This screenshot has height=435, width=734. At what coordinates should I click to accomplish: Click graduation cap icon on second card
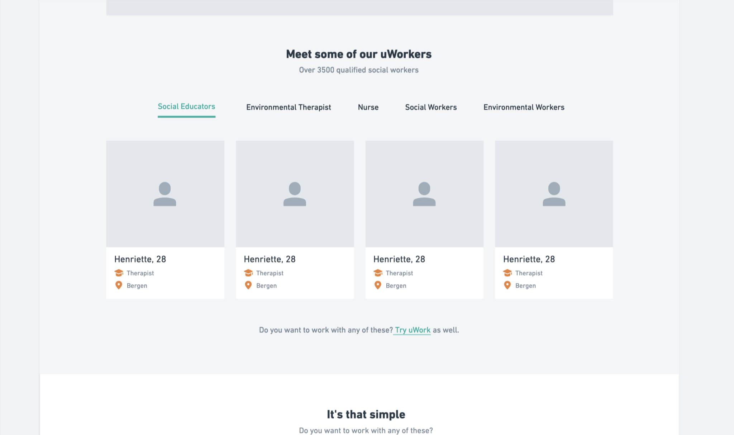point(248,273)
